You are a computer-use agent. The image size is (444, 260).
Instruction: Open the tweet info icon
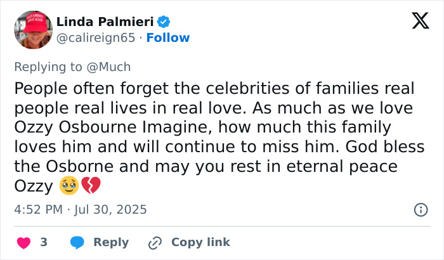click(420, 209)
